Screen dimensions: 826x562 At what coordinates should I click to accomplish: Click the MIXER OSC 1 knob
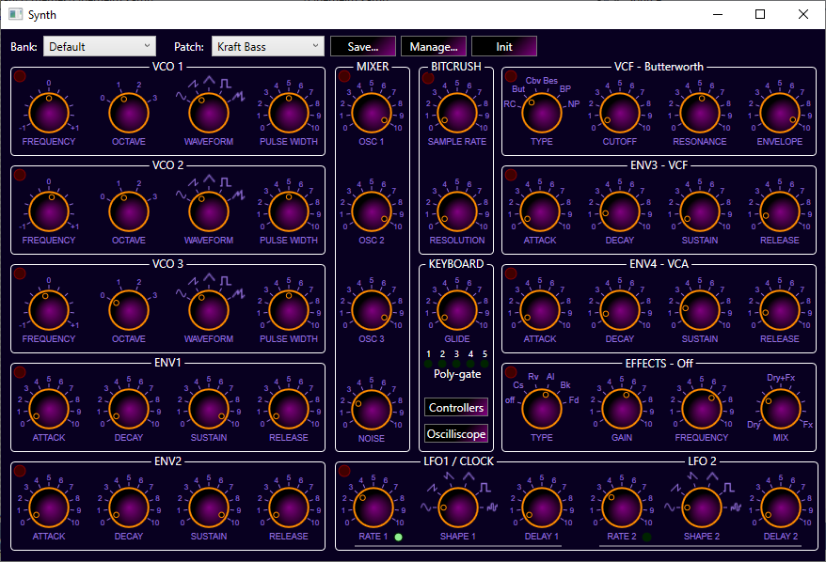point(372,113)
